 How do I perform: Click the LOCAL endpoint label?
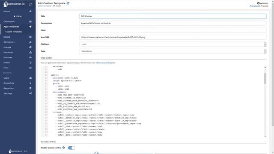tap(18, 16)
